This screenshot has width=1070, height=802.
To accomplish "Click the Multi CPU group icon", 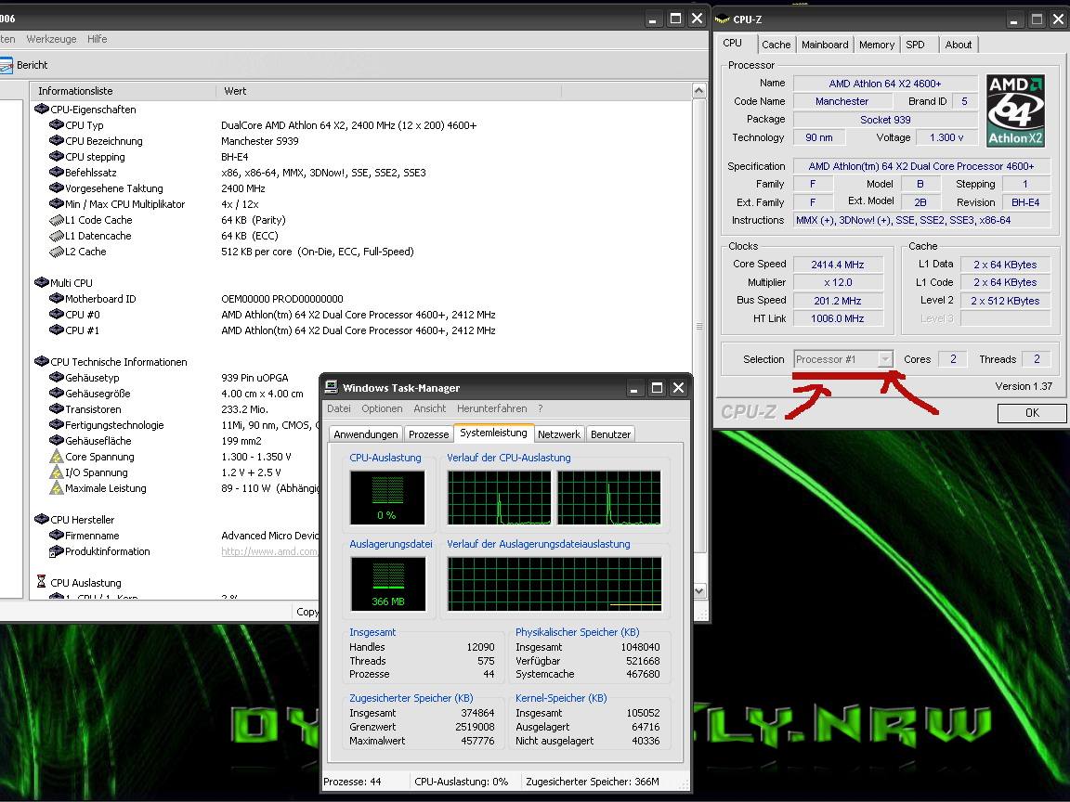I will click(x=41, y=282).
